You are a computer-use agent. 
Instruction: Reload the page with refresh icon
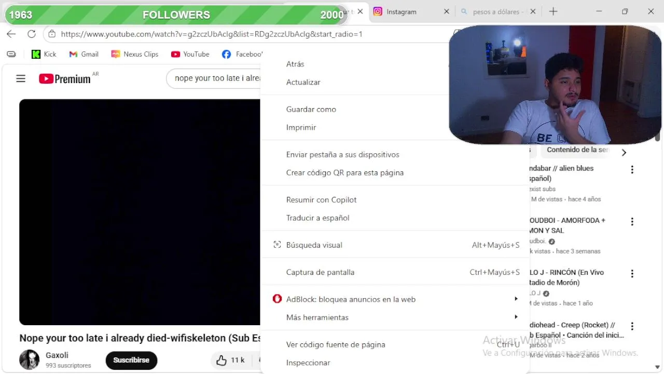coord(32,34)
